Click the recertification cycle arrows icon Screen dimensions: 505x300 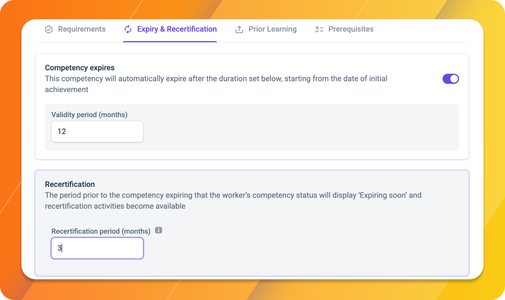coord(128,30)
